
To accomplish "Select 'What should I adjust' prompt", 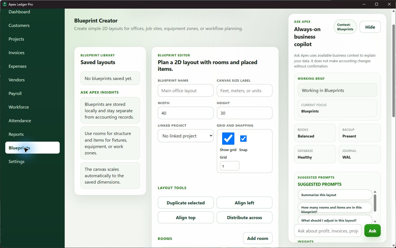I will pos(335,219).
